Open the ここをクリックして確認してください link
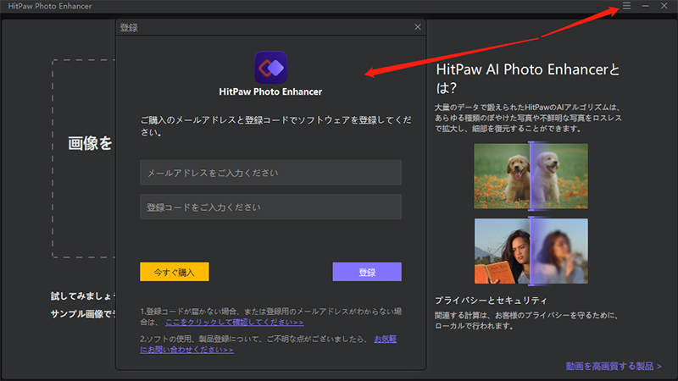 pos(235,323)
